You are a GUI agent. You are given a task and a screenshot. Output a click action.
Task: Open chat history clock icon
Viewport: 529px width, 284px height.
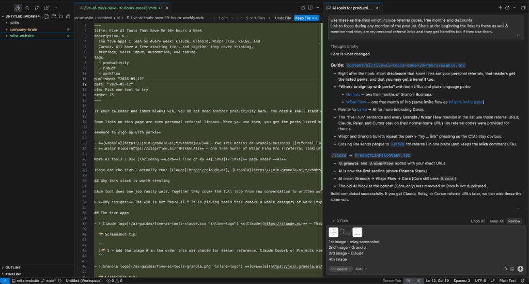[507, 8]
